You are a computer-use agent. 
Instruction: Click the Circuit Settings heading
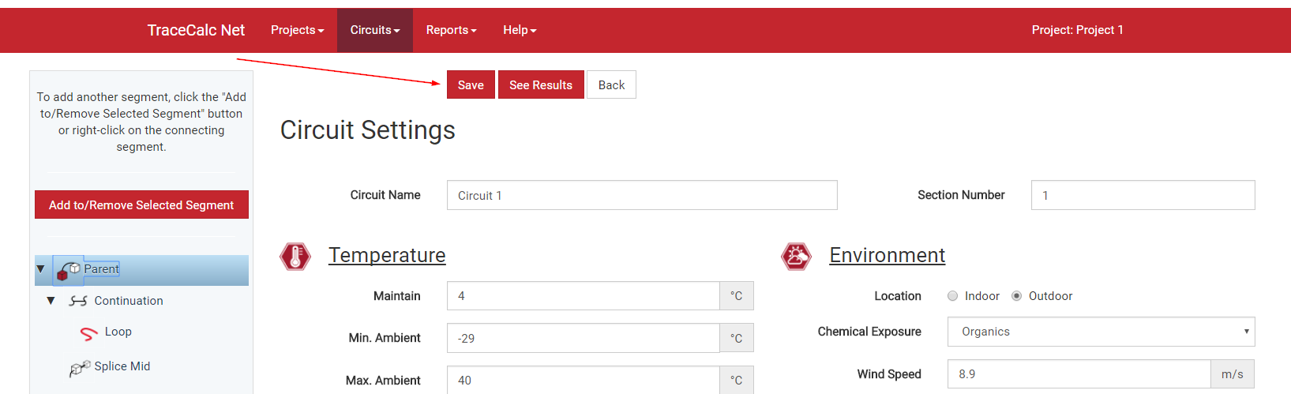(368, 130)
